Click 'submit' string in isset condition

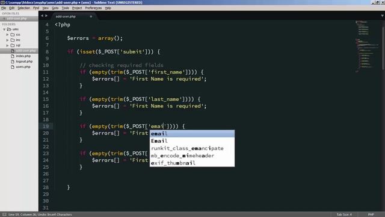coord(132,52)
